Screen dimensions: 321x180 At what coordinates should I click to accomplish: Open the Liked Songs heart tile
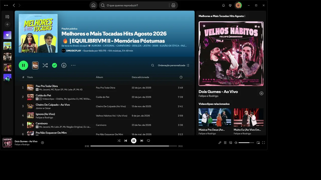(x=7, y=35)
